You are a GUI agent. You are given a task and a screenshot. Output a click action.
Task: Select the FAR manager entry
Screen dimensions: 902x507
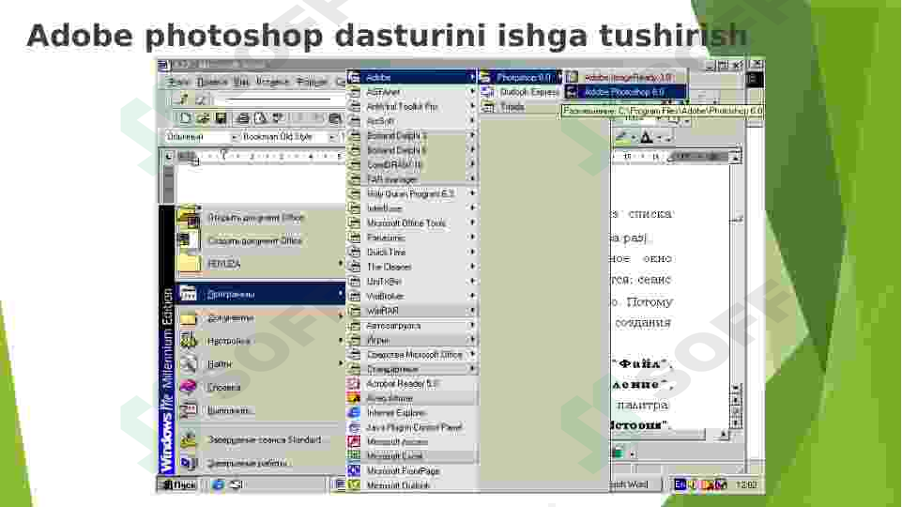[x=412, y=179]
